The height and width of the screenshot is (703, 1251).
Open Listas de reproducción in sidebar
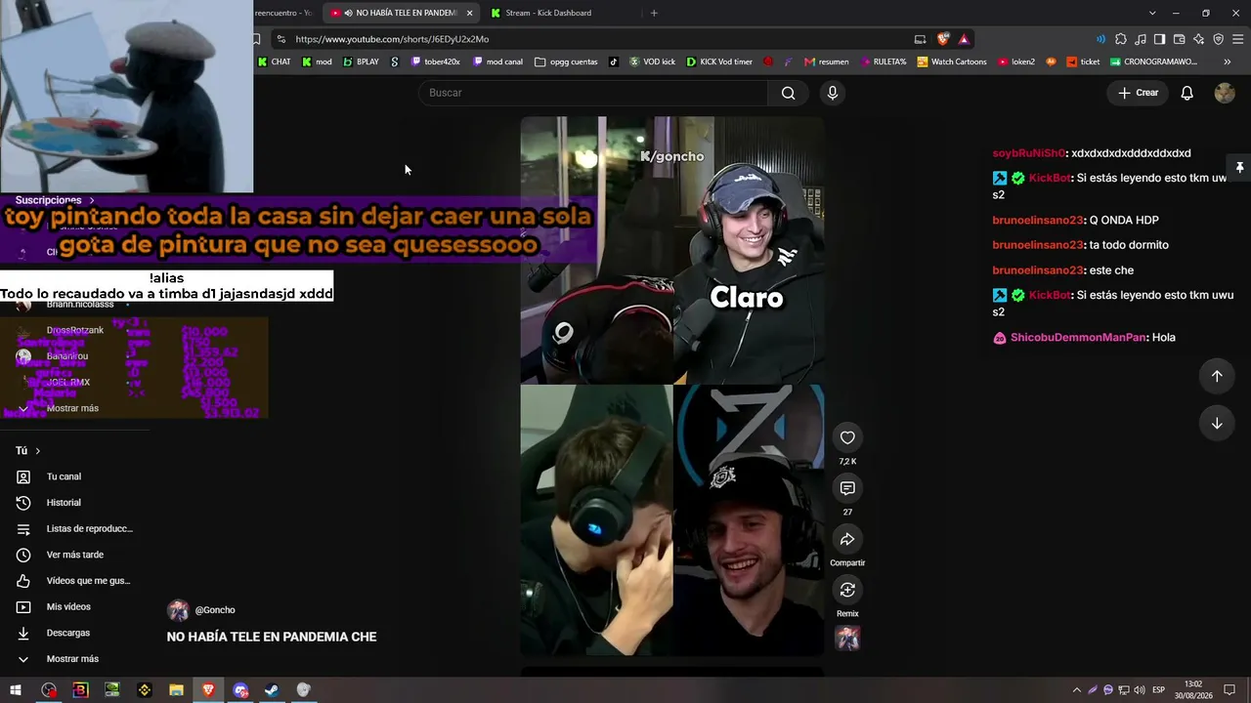click(x=75, y=529)
